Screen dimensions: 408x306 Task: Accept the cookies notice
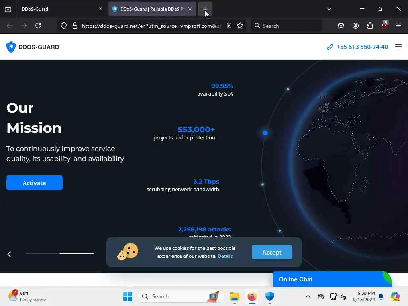[272, 252]
